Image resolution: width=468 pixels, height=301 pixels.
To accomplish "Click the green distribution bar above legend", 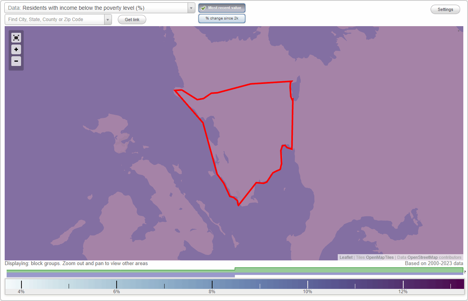I will coord(349,270).
